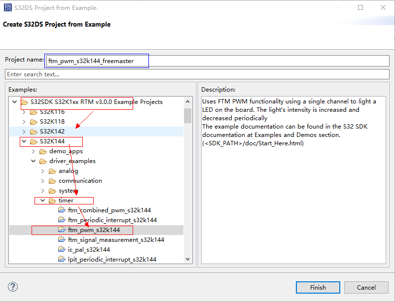Click the Cancel button
Screen dimensions: 395x302
click(366, 287)
